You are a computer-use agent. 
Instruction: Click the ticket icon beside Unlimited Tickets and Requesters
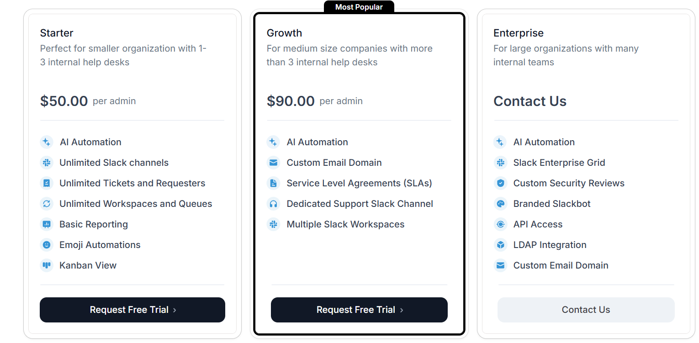47,183
